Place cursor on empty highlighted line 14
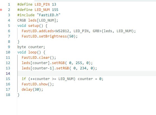The width and height of the screenshot is (156, 115). [x=87, y=74]
